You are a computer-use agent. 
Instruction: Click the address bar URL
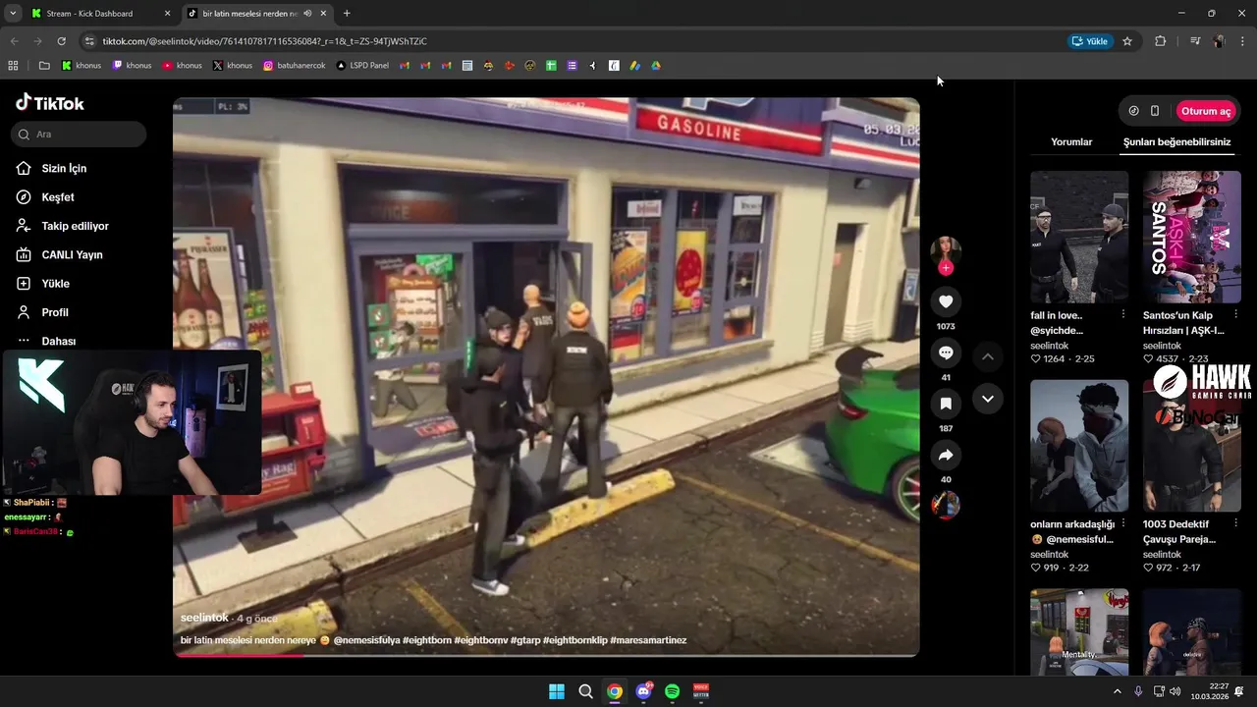tap(264, 41)
